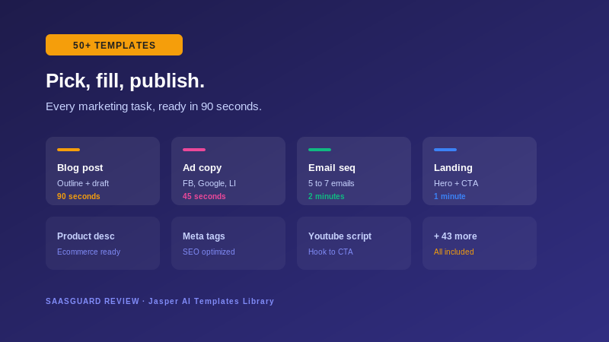Click the SAASGUARD REVIEW footer caption
The image size is (609, 342).
tap(160, 301)
